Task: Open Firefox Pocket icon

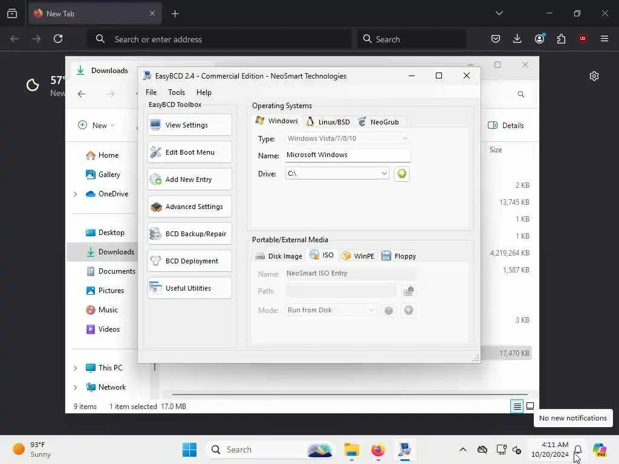Action: [496, 39]
